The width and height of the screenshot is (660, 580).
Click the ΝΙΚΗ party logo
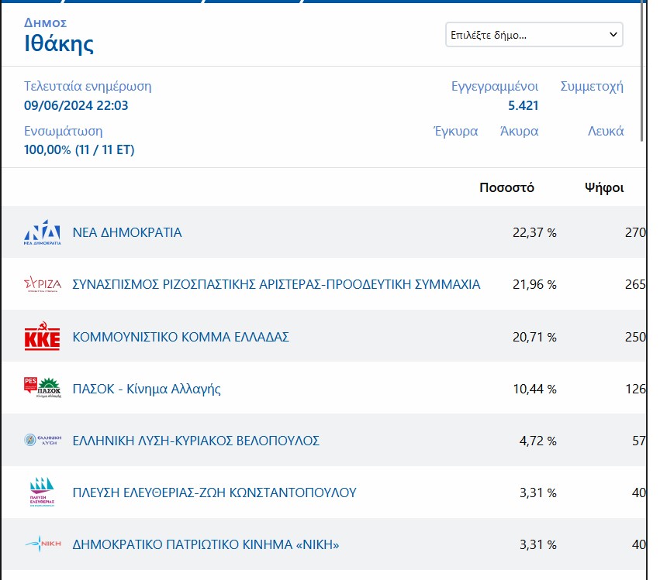[43, 544]
